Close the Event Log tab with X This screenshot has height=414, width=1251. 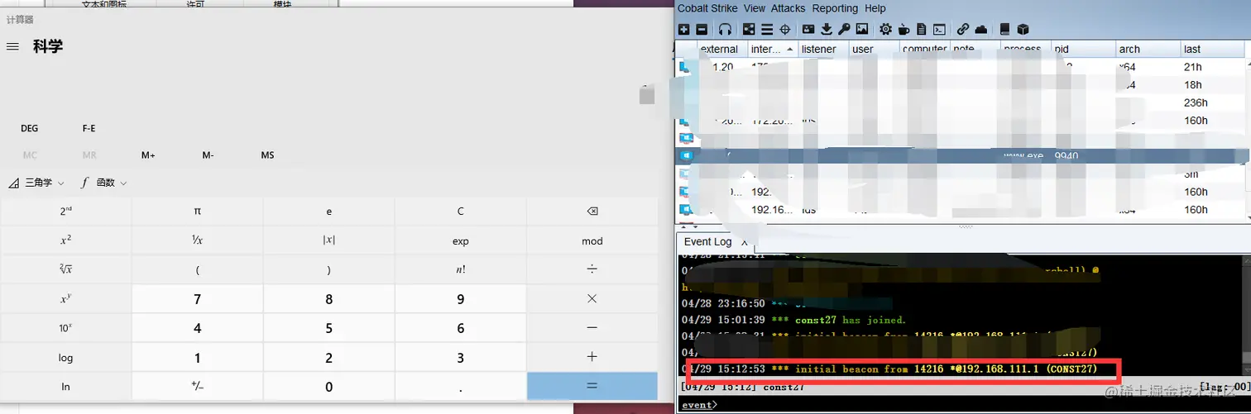744,243
